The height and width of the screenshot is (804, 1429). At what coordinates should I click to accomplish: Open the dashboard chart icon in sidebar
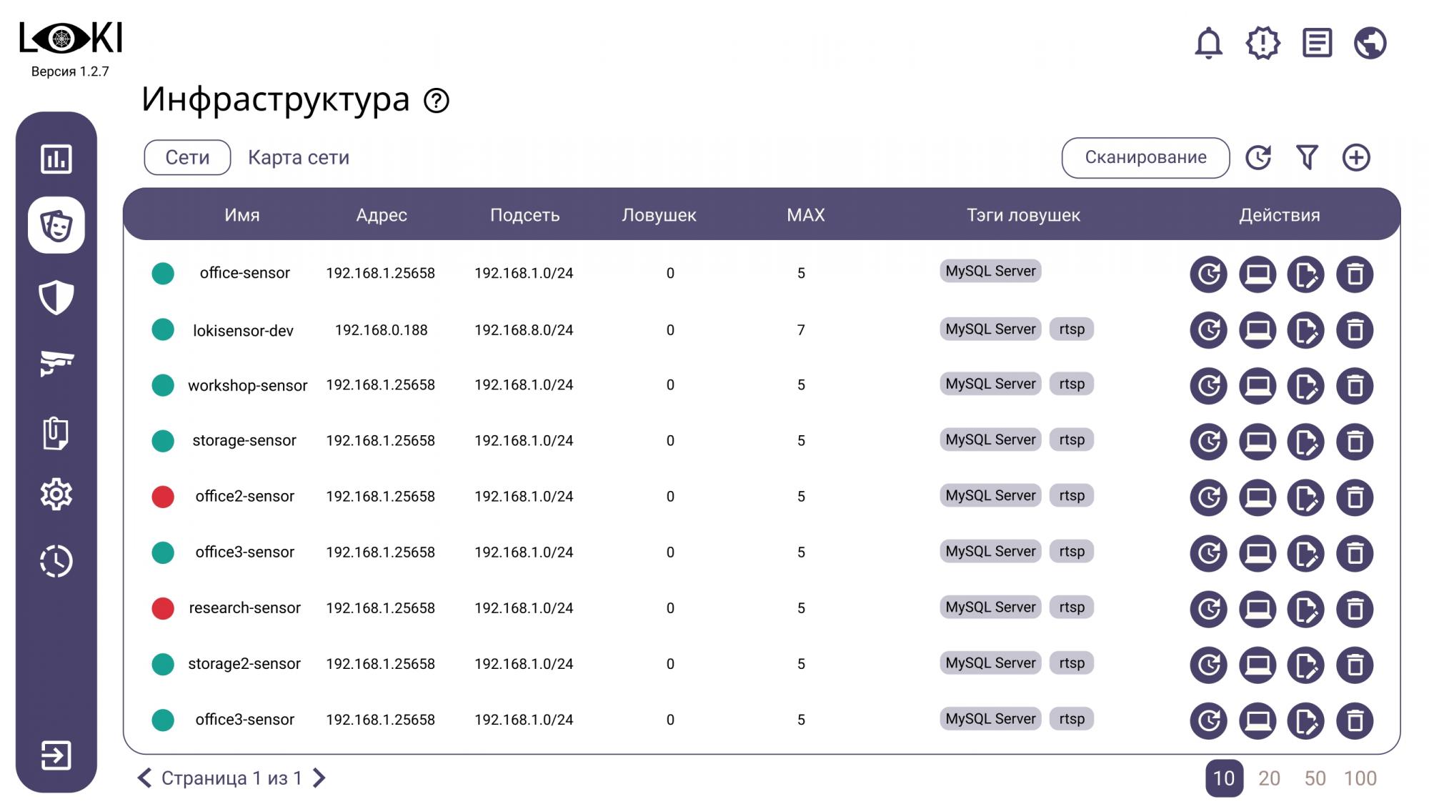[56, 159]
